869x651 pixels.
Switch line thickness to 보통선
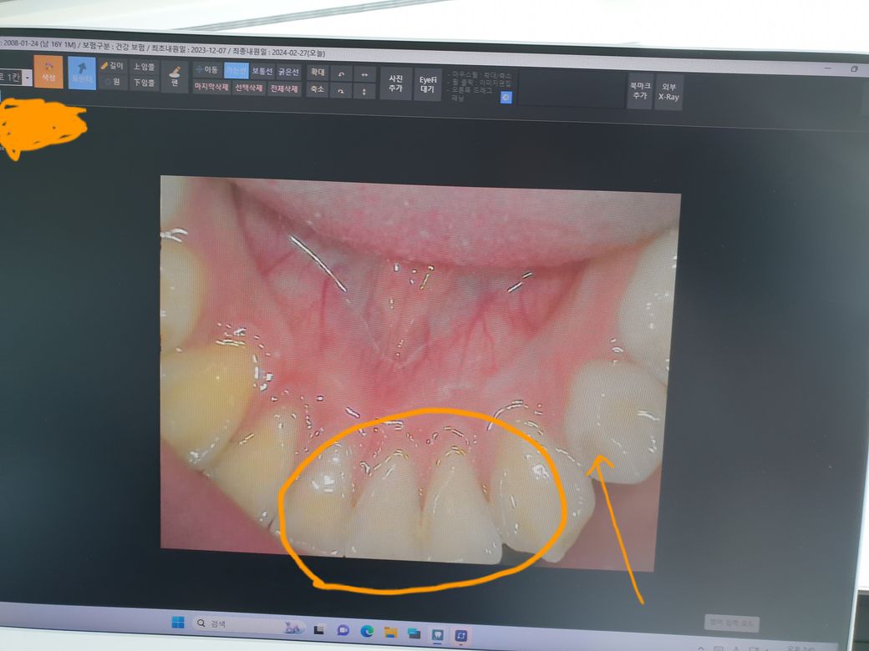point(262,71)
